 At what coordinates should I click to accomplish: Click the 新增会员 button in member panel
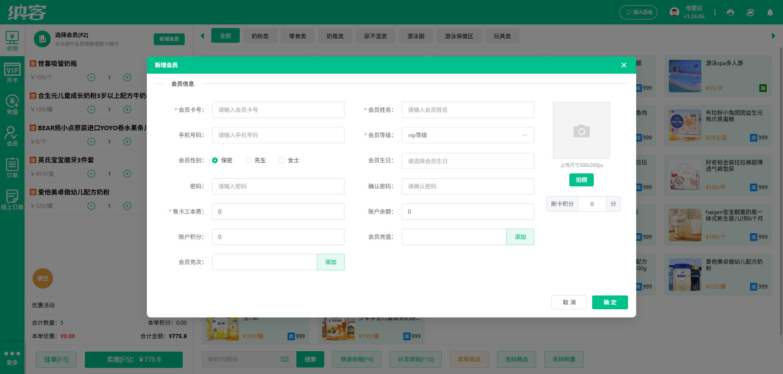[x=169, y=39]
